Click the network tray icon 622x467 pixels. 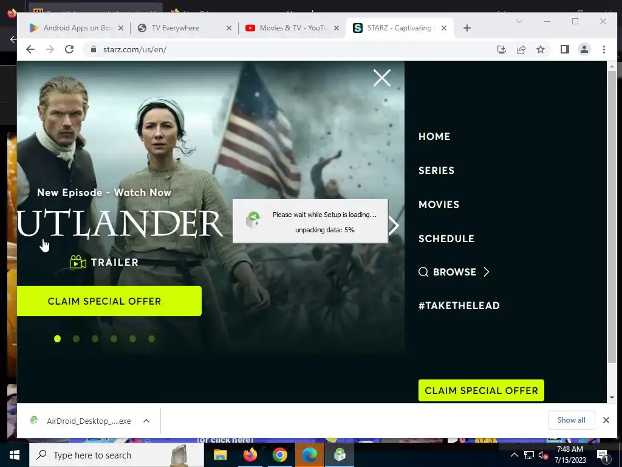coord(529,455)
